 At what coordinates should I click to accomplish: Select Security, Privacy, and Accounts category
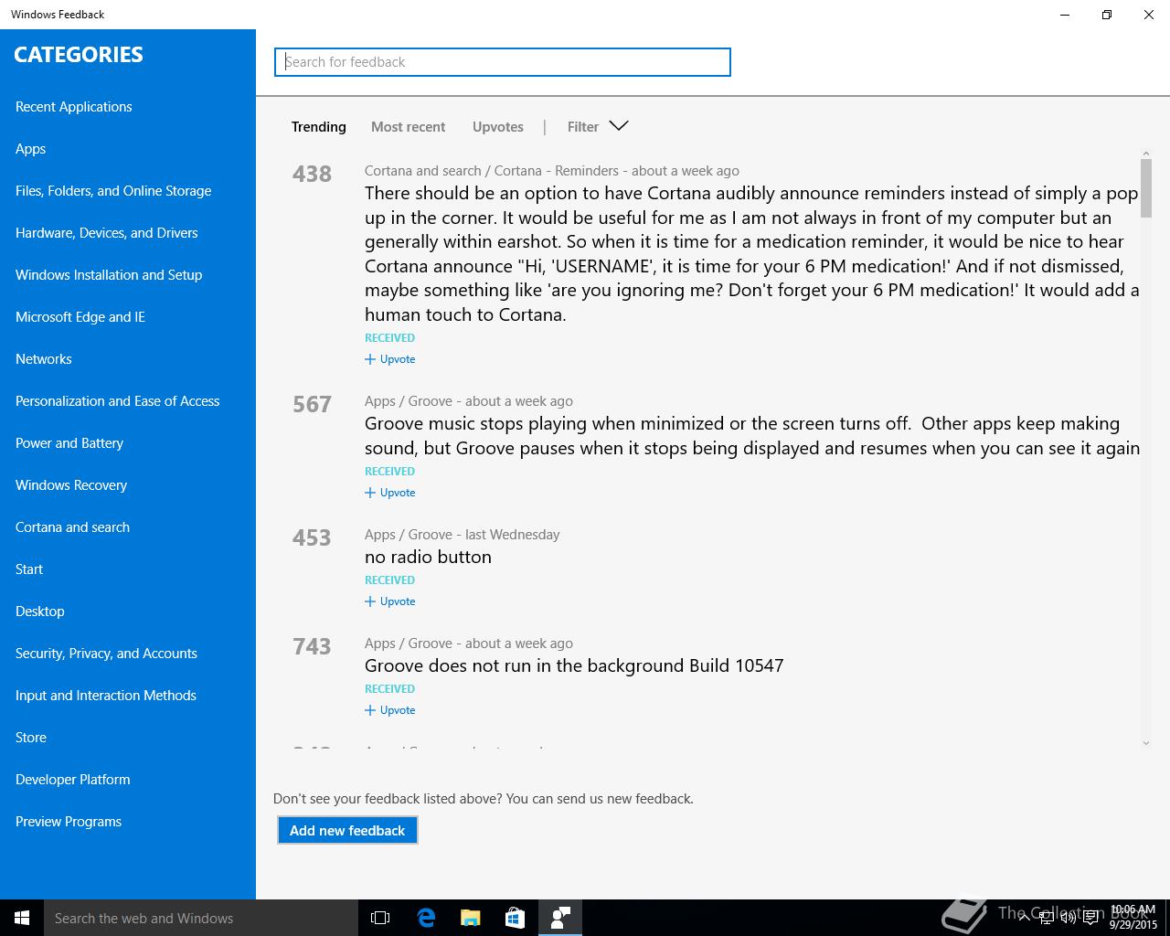tap(107, 654)
